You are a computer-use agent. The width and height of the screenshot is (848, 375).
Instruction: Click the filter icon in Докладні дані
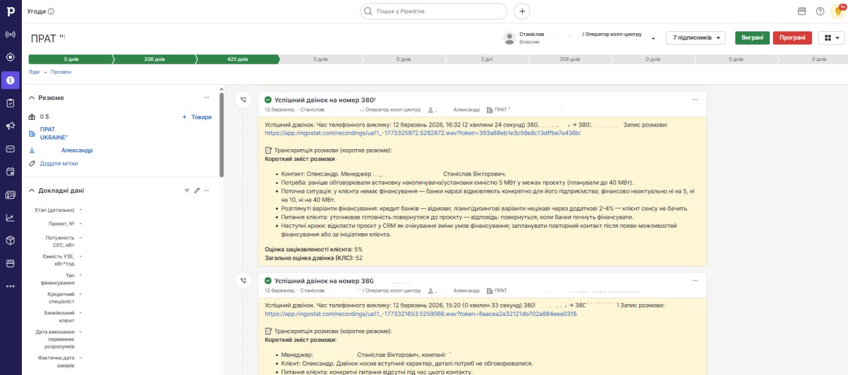coord(187,190)
